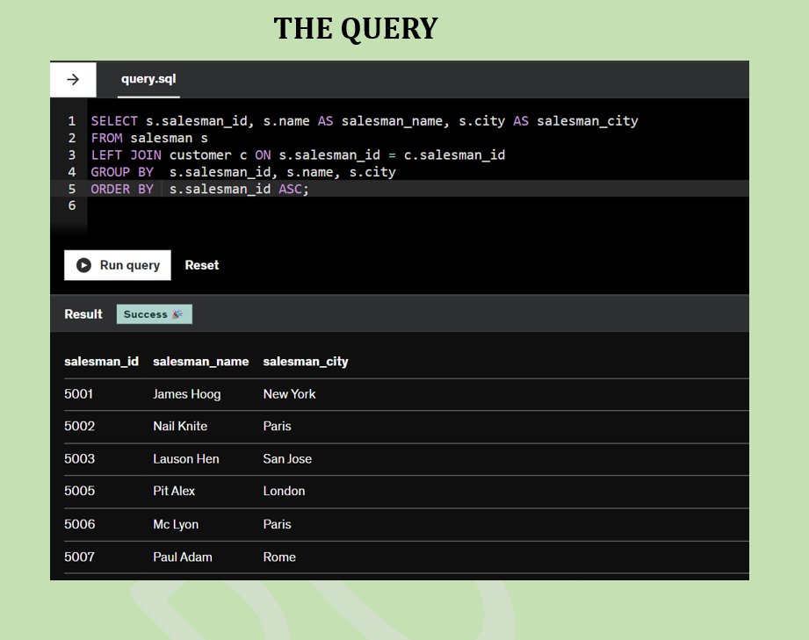Click the Paul Adam cell
The image size is (809, 640).
(x=183, y=557)
